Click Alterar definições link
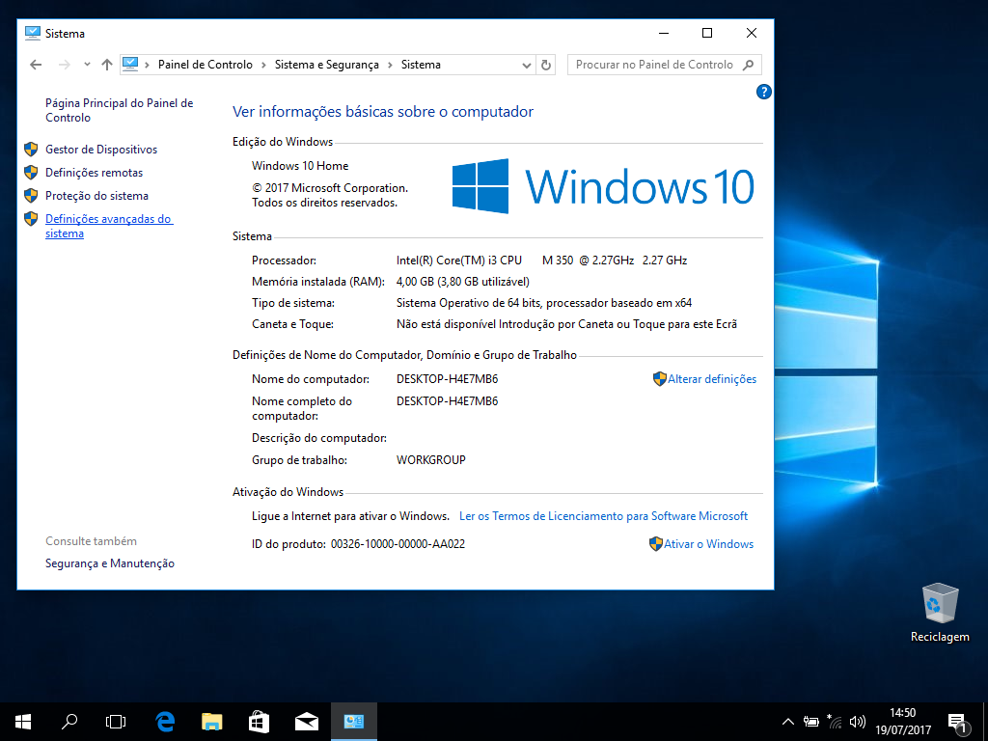Viewport: 988px width, 741px height. (712, 379)
